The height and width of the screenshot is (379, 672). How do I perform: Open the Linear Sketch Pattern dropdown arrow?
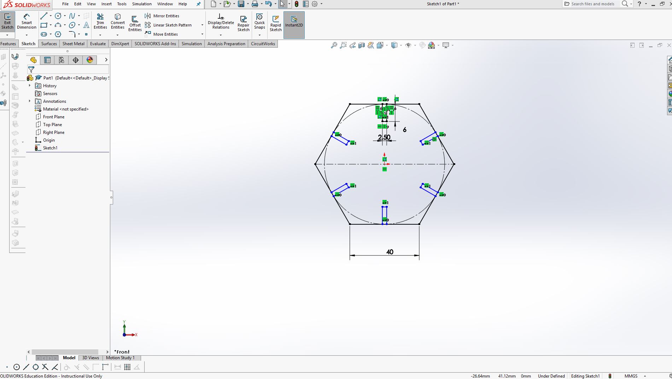click(202, 25)
